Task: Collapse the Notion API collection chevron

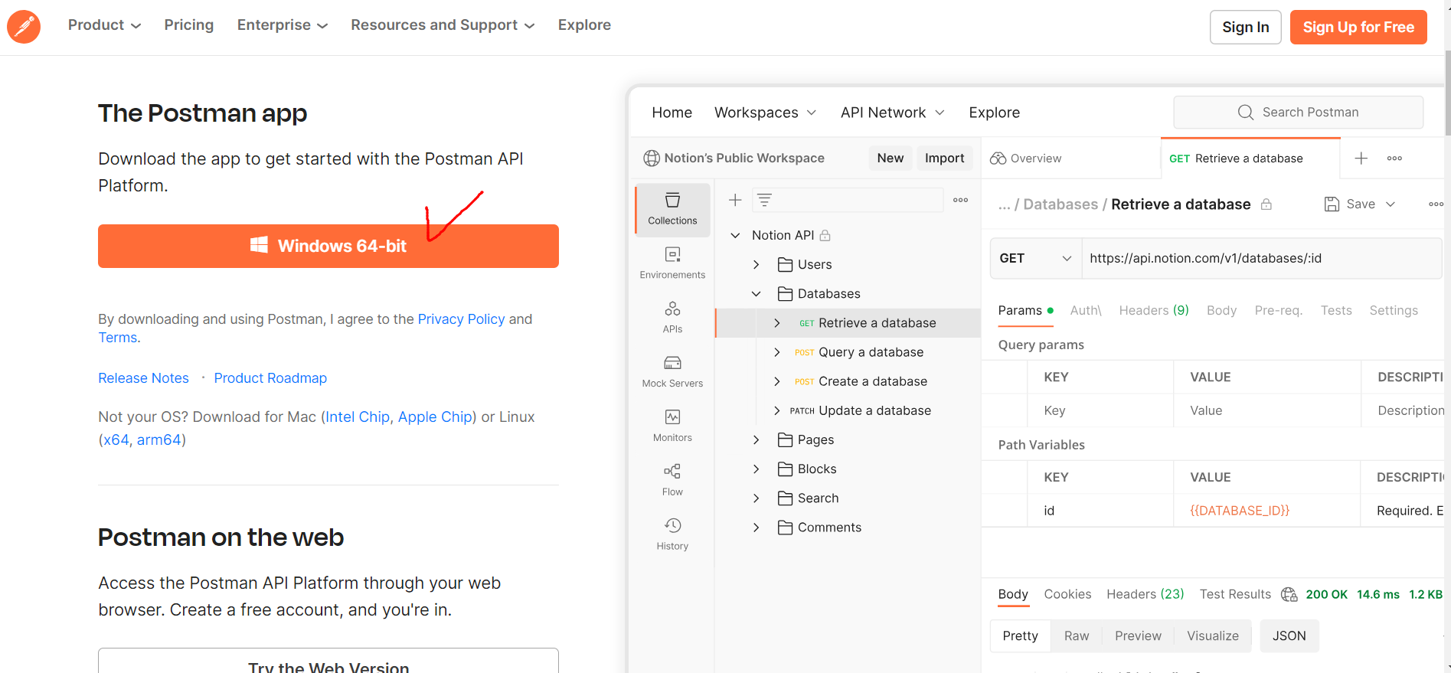Action: [x=735, y=236]
